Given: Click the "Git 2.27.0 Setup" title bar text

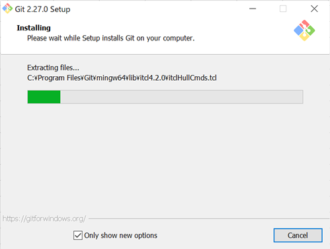Looking at the screenshot, I should coord(42,9).
